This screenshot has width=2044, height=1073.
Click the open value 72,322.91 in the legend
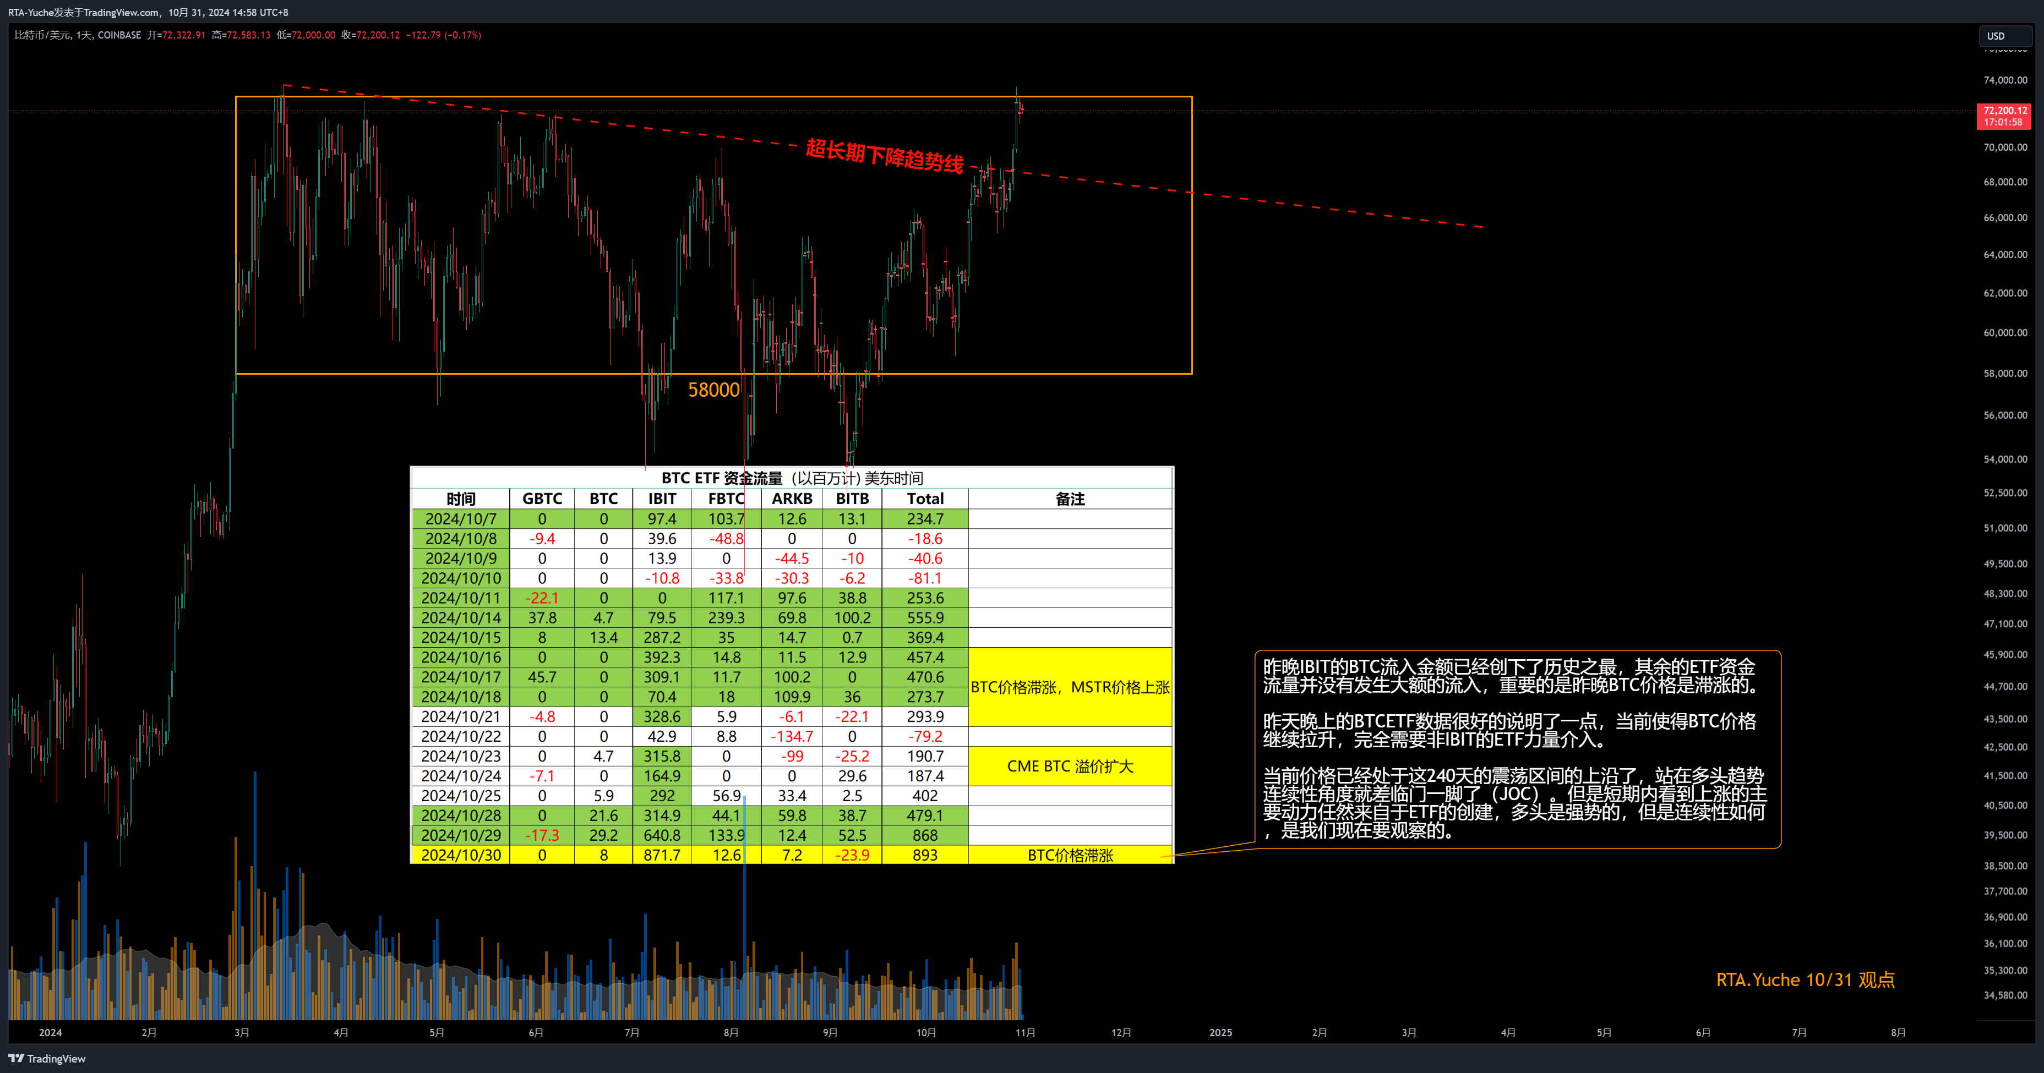pos(183,35)
